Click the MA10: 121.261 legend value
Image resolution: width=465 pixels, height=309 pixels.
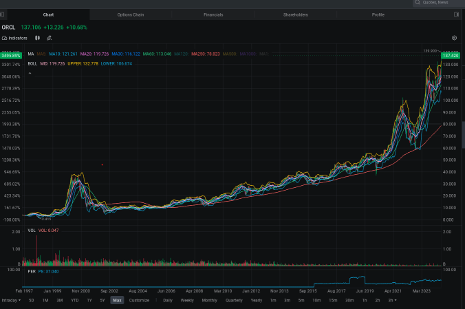click(63, 54)
